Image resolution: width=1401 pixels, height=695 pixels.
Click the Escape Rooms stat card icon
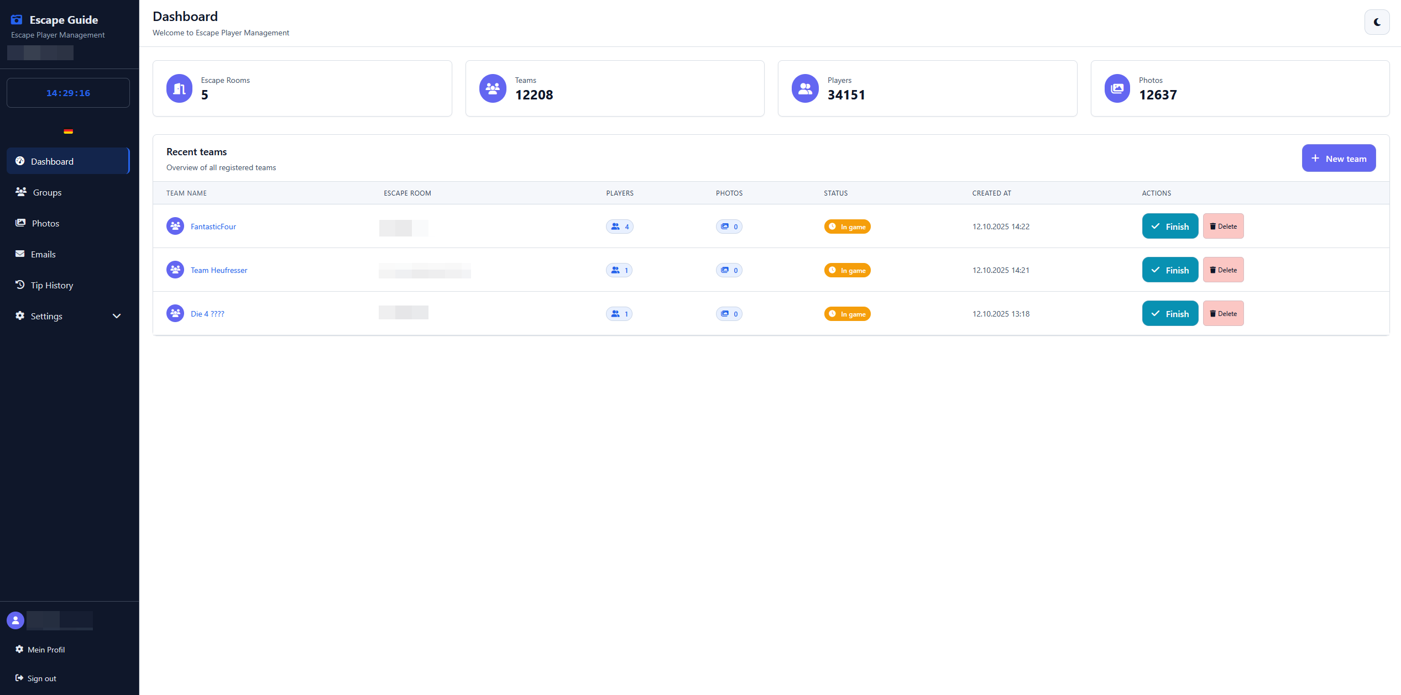point(179,88)
